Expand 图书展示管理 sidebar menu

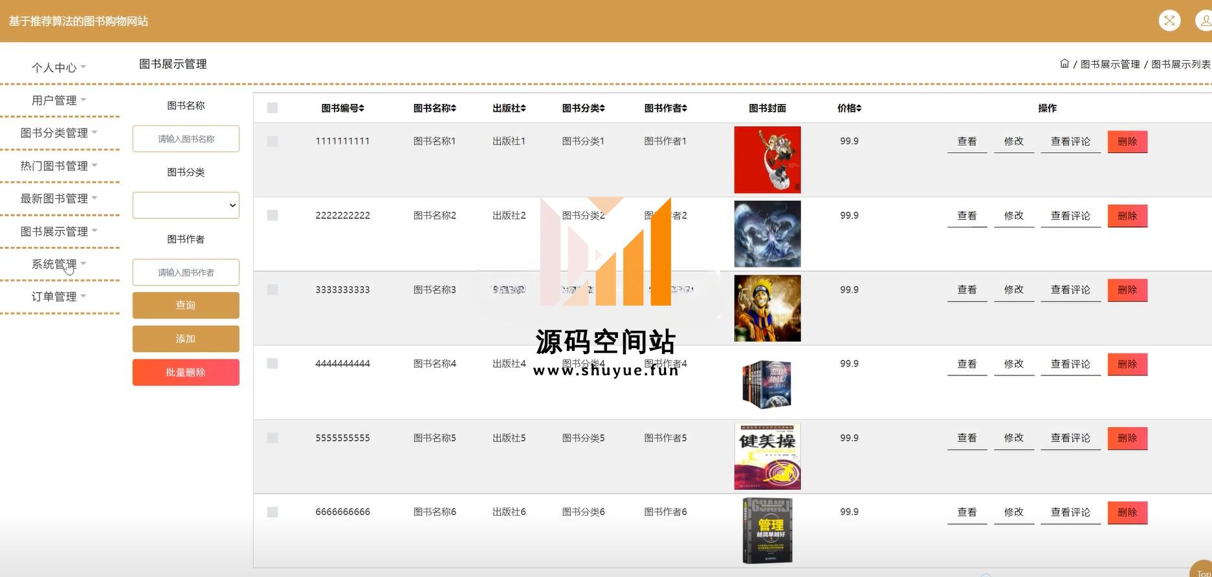tap(59, 231)
